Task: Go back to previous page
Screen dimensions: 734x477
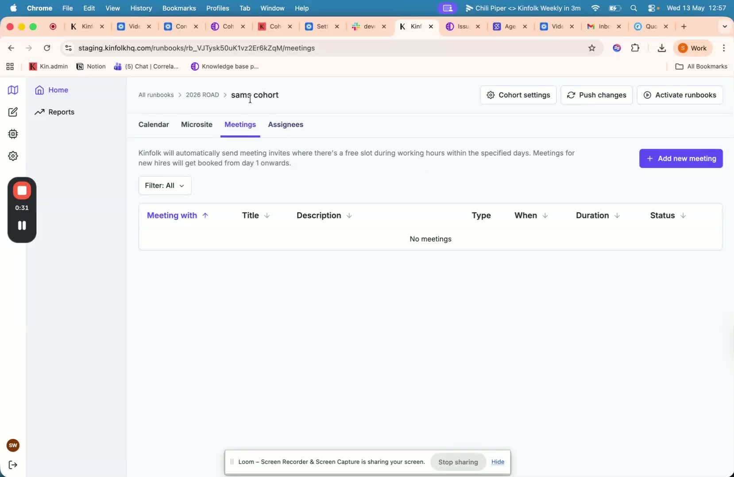Action: coord(11,48)
